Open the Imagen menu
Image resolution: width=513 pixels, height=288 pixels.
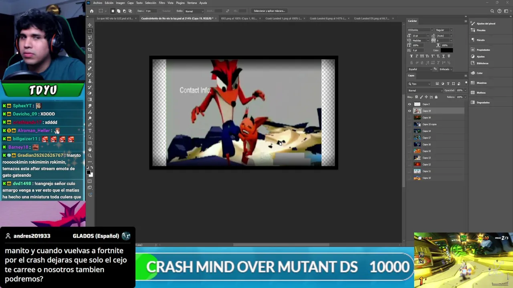120,3
